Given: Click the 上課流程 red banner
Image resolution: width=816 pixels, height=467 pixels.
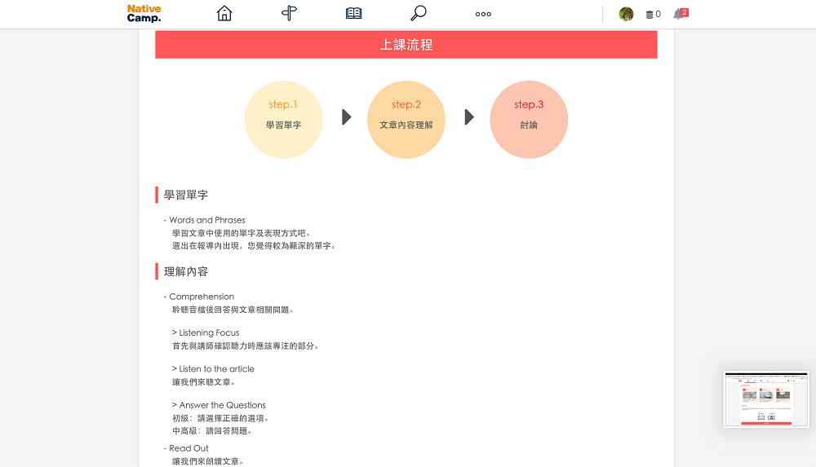Looking at the screenshot, I should [x=406, y=45].
